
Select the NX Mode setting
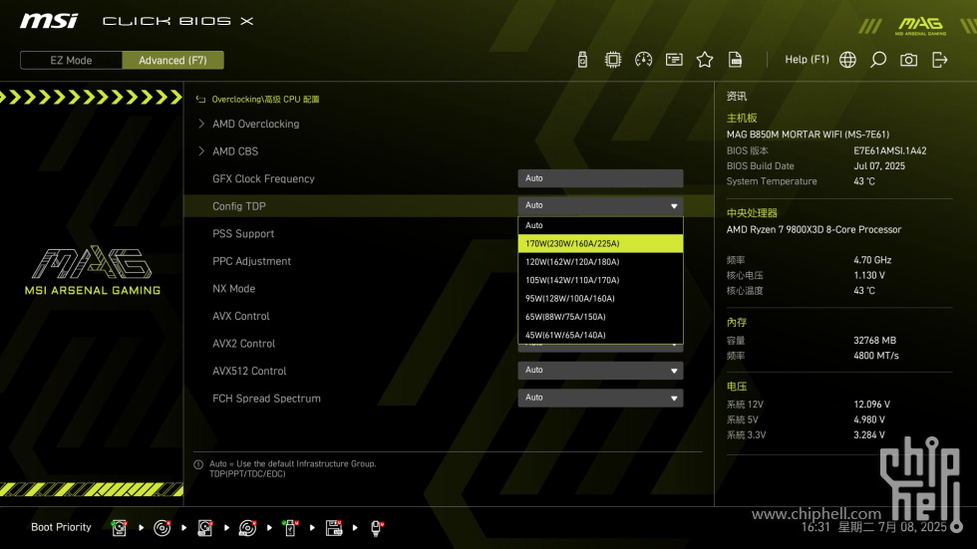[233, 288]
